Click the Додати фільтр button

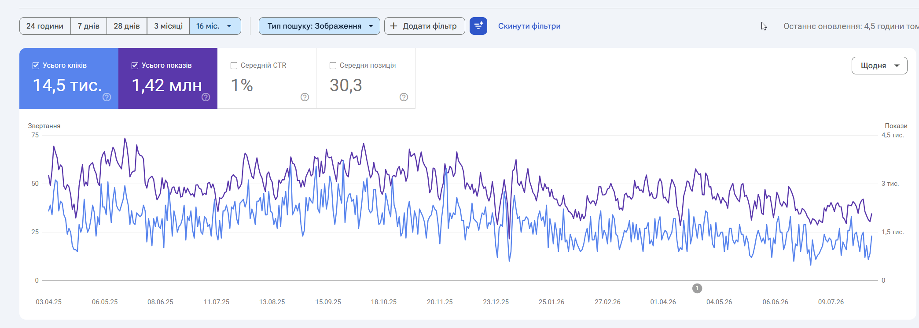(425, 26)
